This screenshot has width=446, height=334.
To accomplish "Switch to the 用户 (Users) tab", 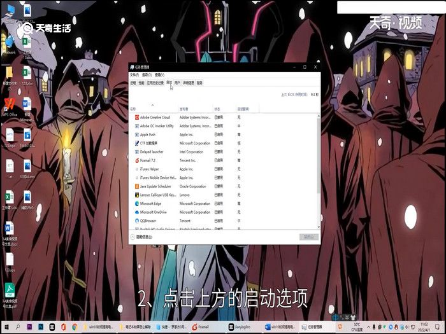I will pyautogui.click(x=177, y=83).
